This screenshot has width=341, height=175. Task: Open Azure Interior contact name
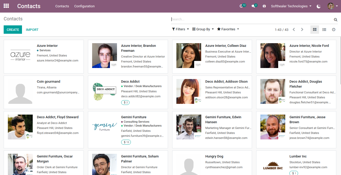[x=47, y=46]
